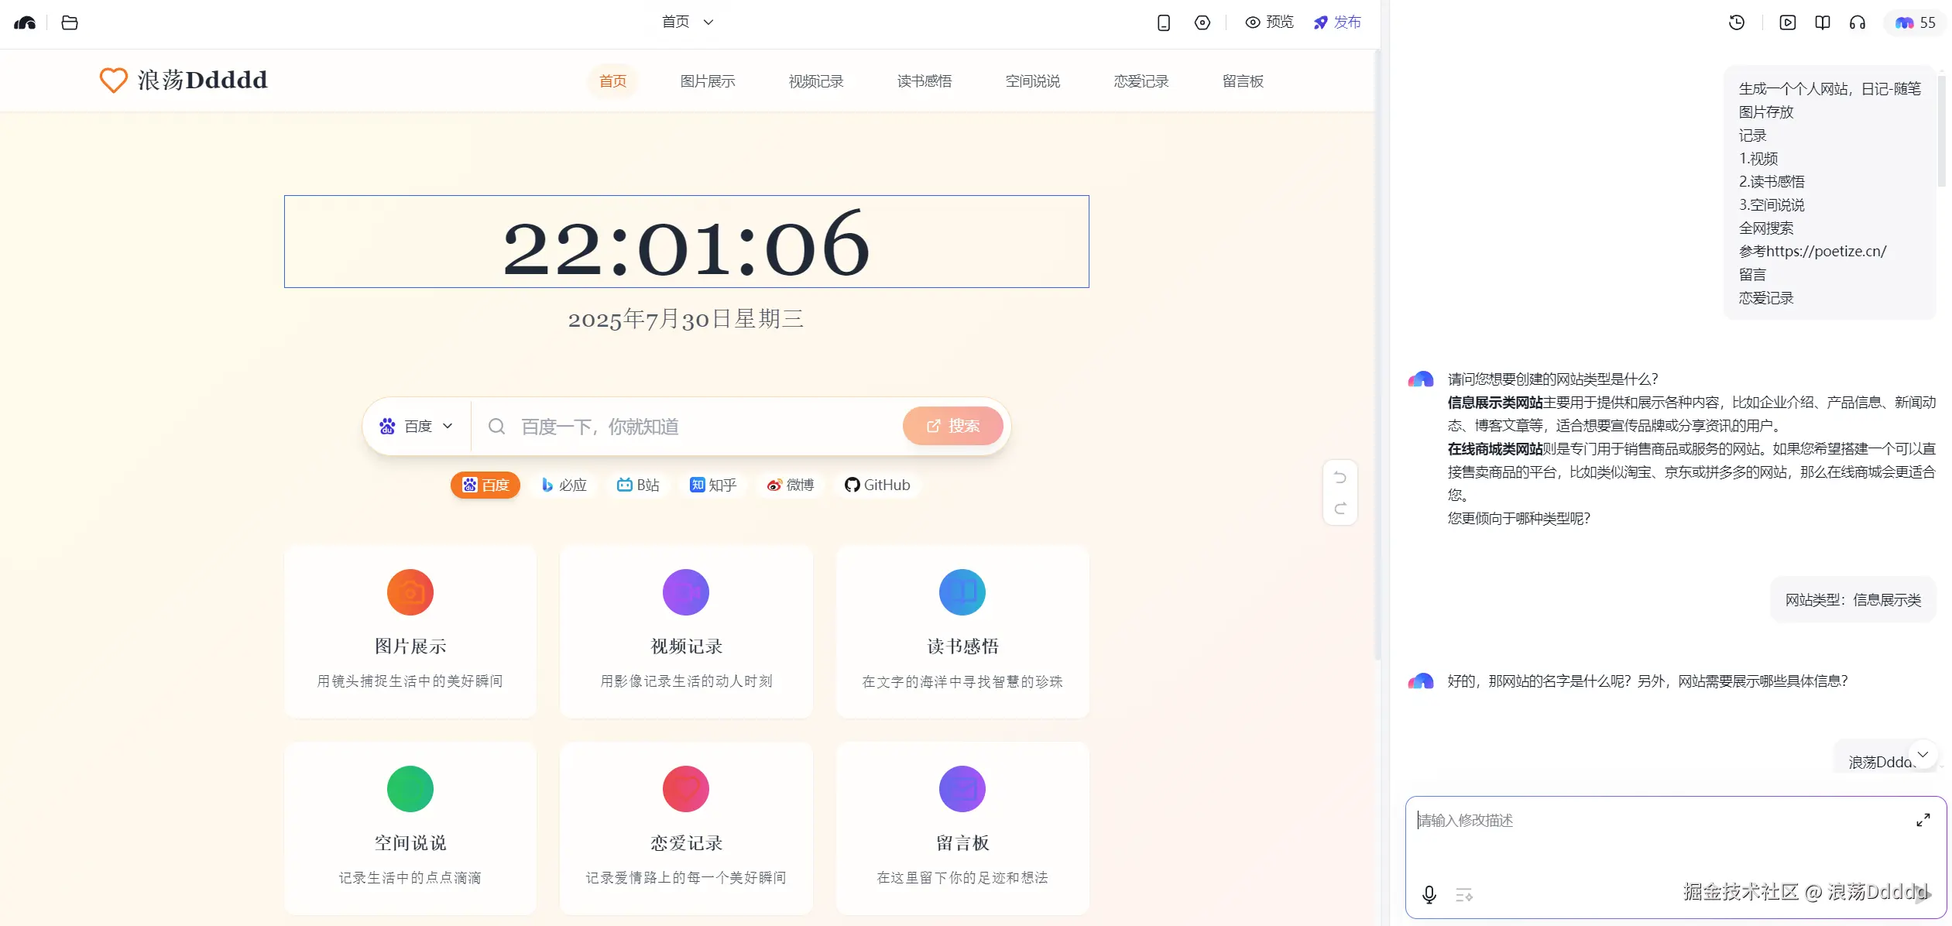Select the GitHub search engine chip
This screenshot has width=1952, height=926.
pos(877,485)
